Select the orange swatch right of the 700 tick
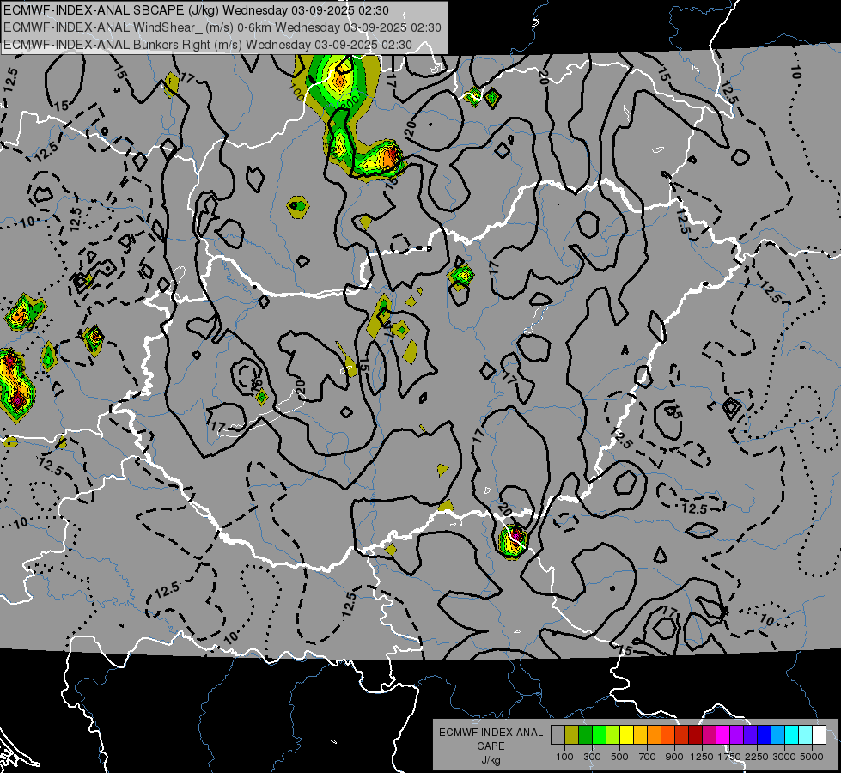The height and width of the screenshot is (773, 841). tap(655, 735)
